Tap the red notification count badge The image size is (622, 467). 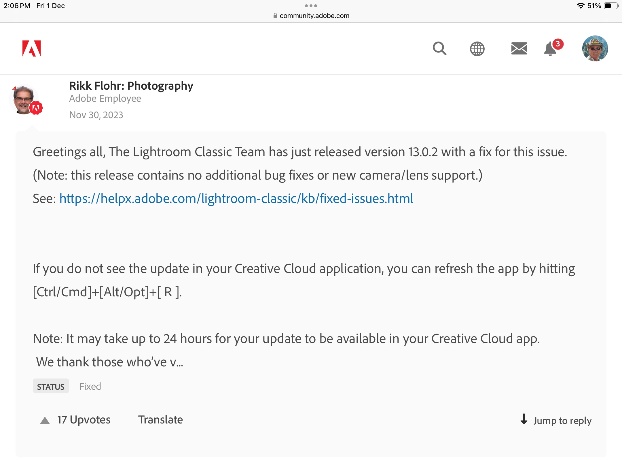pos(558,44)
